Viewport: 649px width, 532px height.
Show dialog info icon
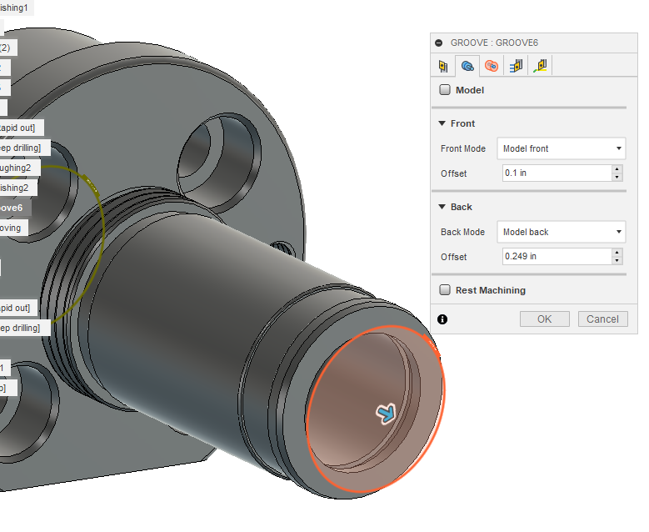coord(442,319)
